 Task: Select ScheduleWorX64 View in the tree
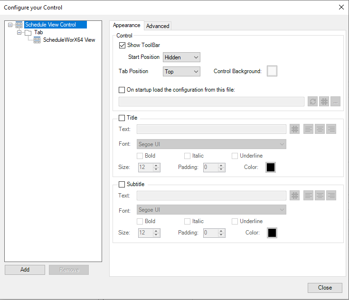(x=69, y=40)
